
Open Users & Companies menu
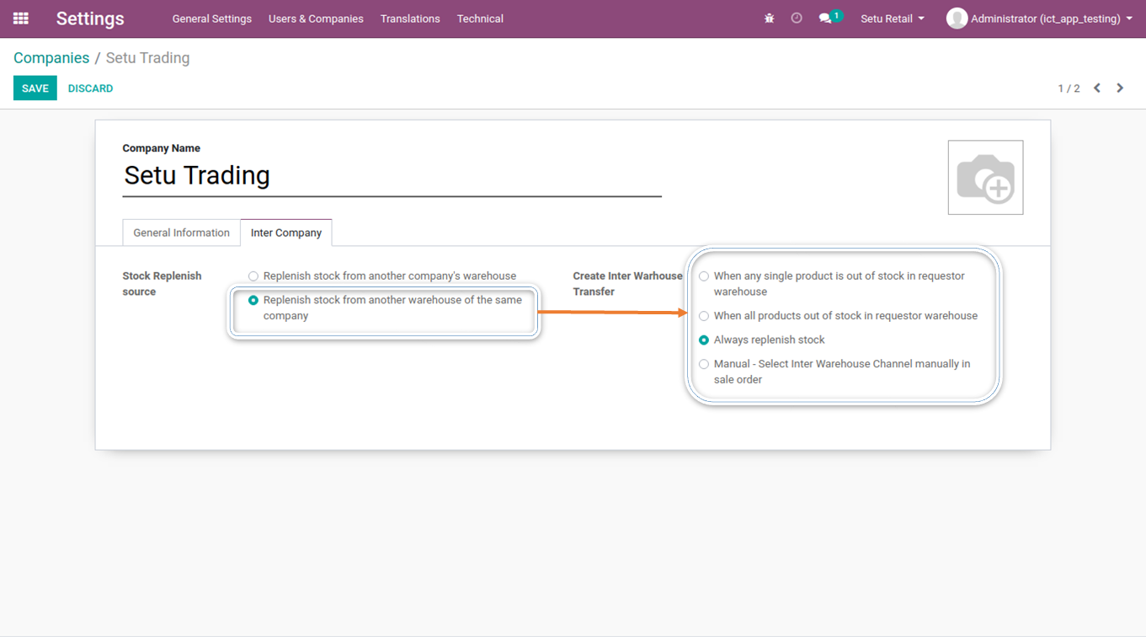coord(316,19)
